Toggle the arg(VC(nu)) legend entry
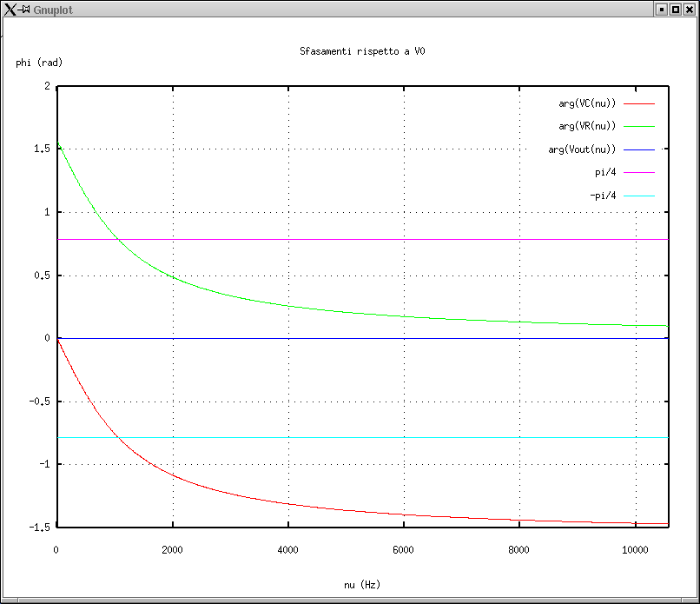This screenshot has height=604, width=700. pyautogui.click(x=587, y=103)
